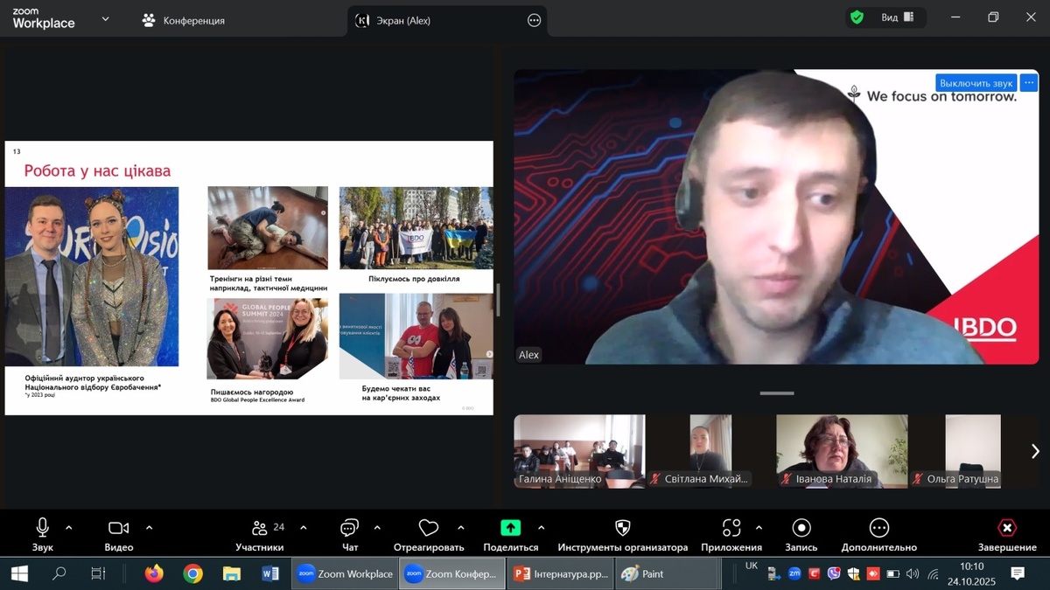Click the Выключить звук button on Alex's video
Screen dimensions: 1050x590
point(976,83)
